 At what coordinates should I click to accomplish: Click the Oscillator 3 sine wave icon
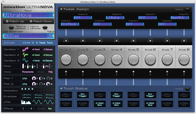coord(25,60)
